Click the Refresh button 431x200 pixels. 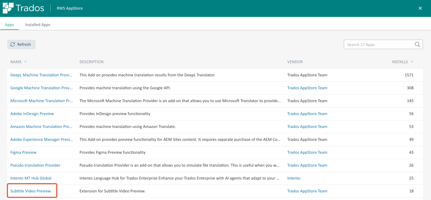pyautogui.click(x=21, y=45)
